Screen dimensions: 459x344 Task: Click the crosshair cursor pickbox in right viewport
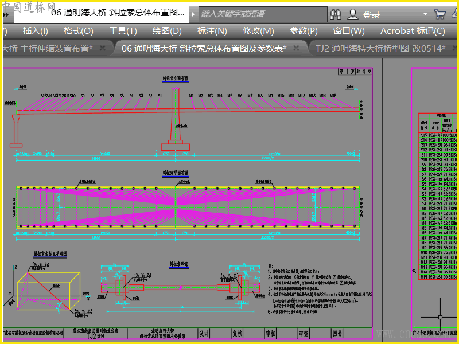(440, 317)
